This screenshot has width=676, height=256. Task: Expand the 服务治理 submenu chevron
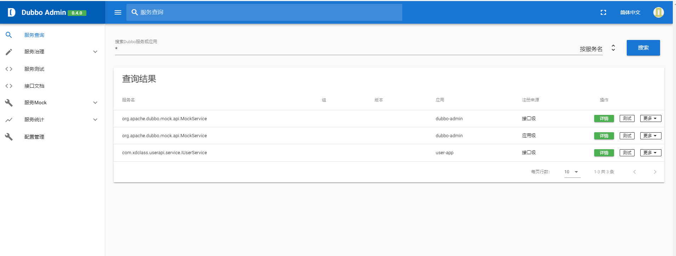tap(95, 52)
